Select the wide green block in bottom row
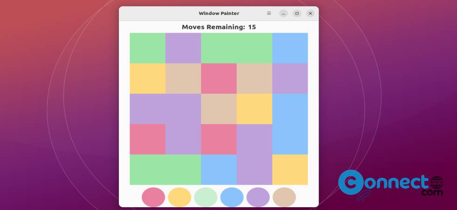Viewport: 457px width, 210px height. [165, 169]
